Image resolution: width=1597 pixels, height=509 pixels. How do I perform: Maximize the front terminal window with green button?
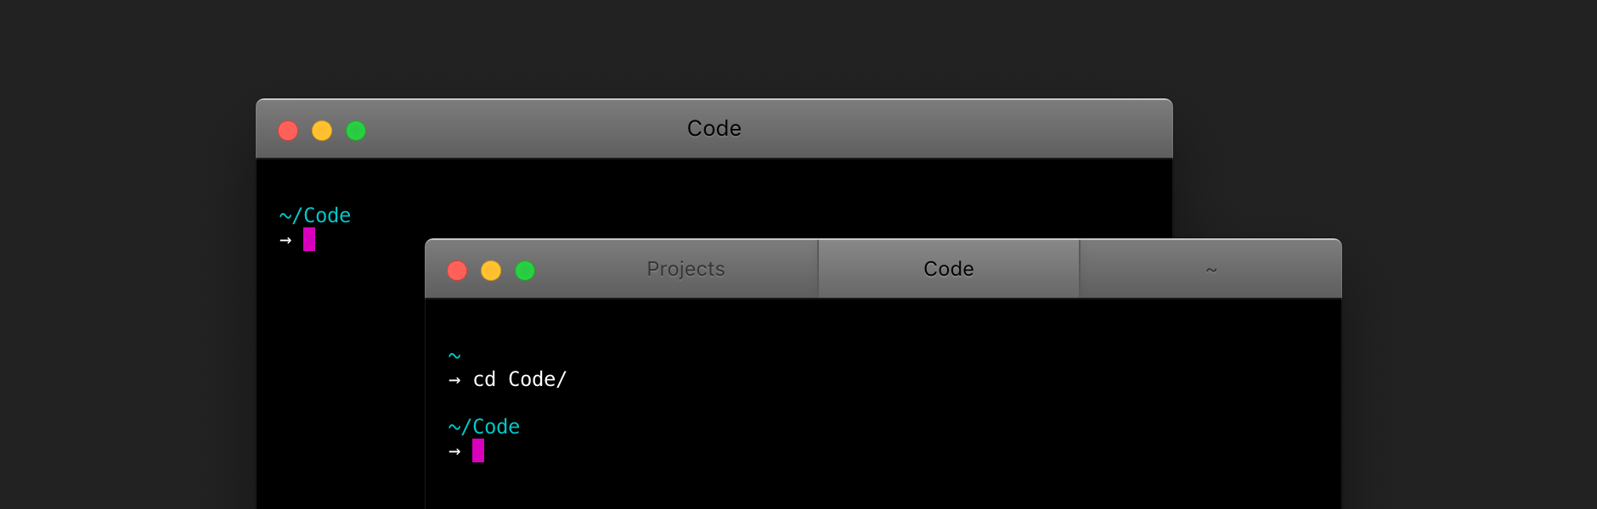525,271
